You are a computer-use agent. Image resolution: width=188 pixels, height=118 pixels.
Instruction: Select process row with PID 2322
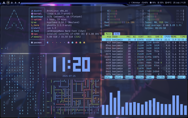[144, 40]
